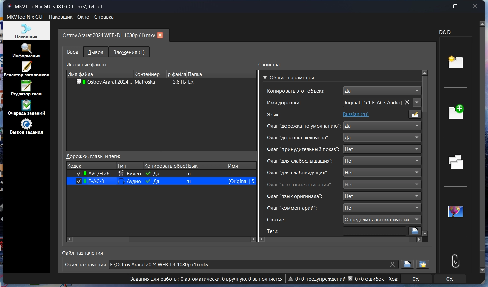Toggle the E-AC-3 audio track checkbox

[79, 181]
